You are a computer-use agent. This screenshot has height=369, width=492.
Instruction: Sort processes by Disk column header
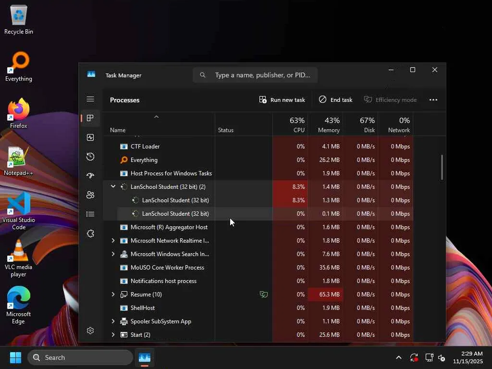pyautogui.click(x=360, y=124)
